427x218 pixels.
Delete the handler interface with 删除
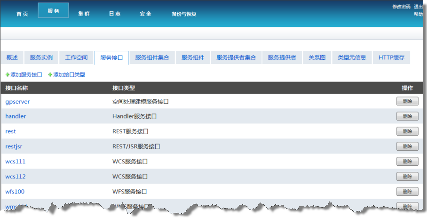(407, 116)
